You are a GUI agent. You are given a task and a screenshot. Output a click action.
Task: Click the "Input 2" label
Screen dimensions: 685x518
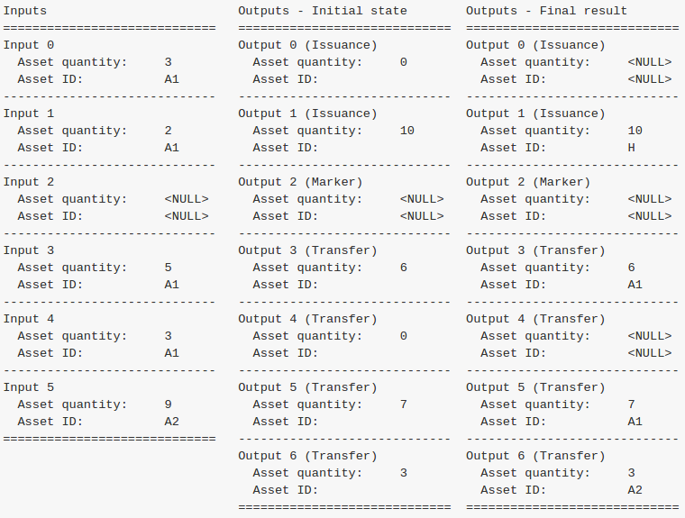(x=29, y=182)
